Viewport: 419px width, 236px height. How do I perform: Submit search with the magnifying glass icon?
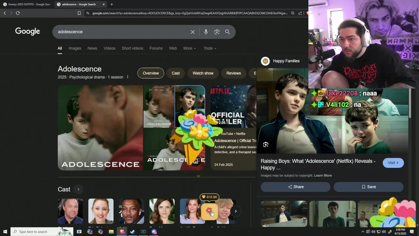pos(228,32)
